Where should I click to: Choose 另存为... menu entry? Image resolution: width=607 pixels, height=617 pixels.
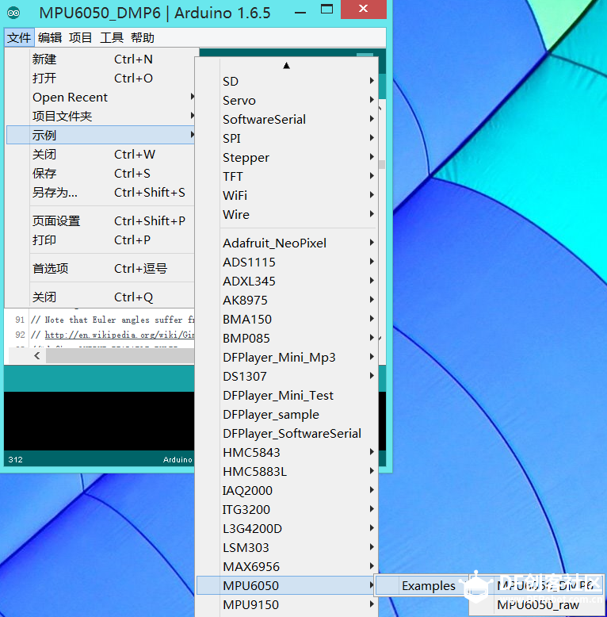click(x=101, y=193)
